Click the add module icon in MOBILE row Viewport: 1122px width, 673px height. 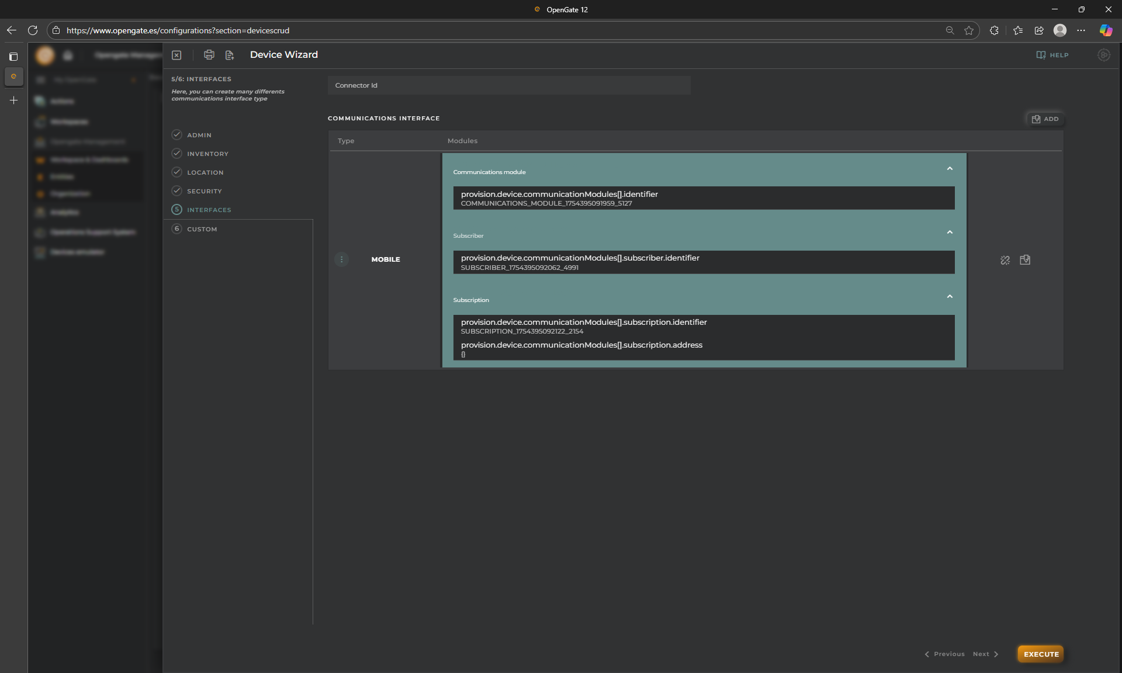click(x=1024, y=260)
